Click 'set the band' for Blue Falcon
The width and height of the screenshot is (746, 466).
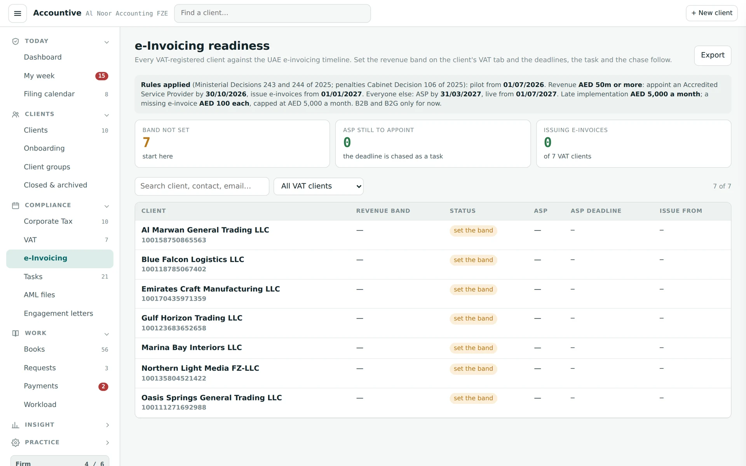click(473, 260)
